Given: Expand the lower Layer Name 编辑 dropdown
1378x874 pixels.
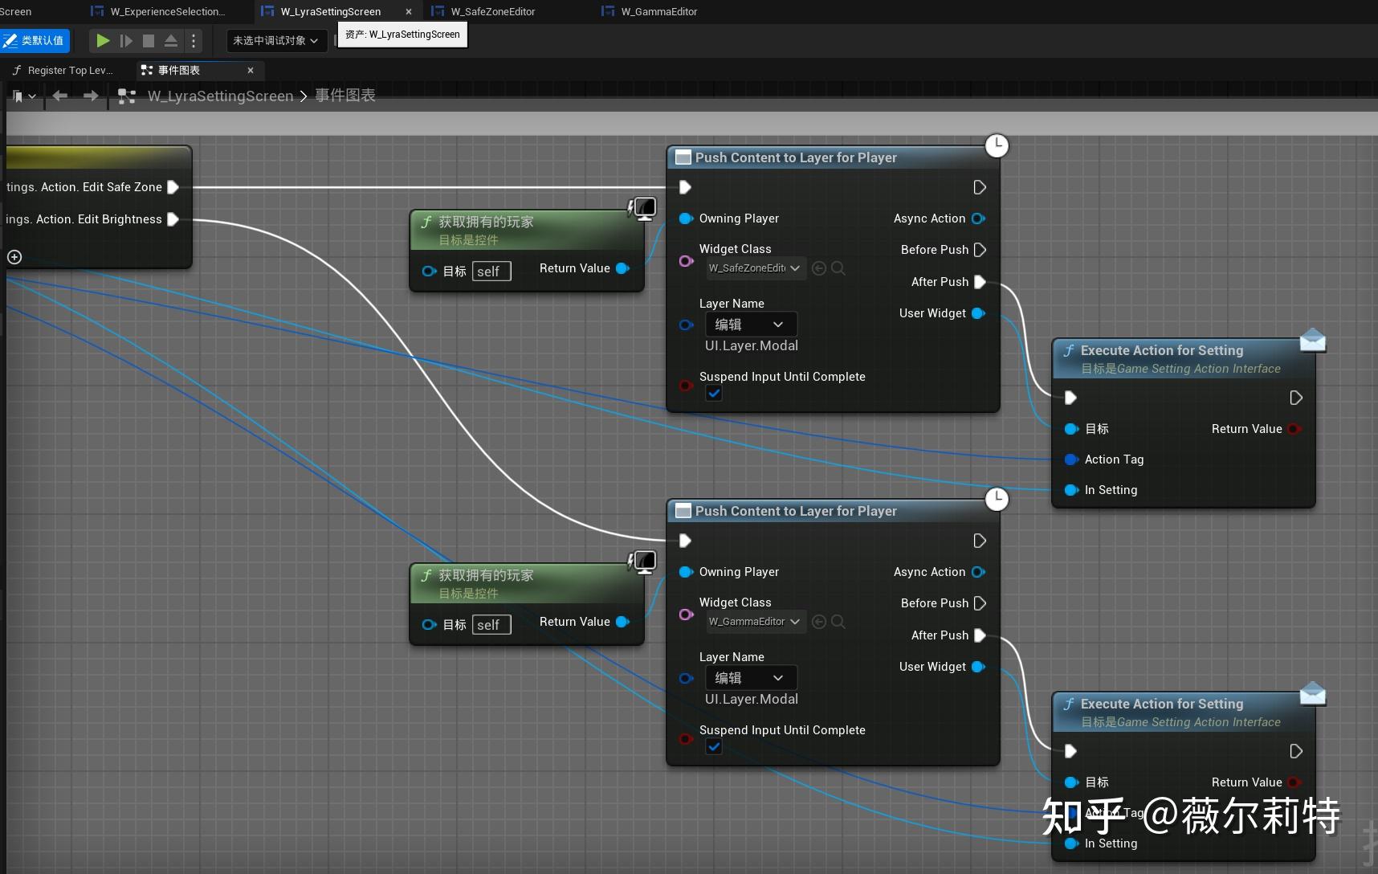Looking at the screenshot, I should [751, 678].
